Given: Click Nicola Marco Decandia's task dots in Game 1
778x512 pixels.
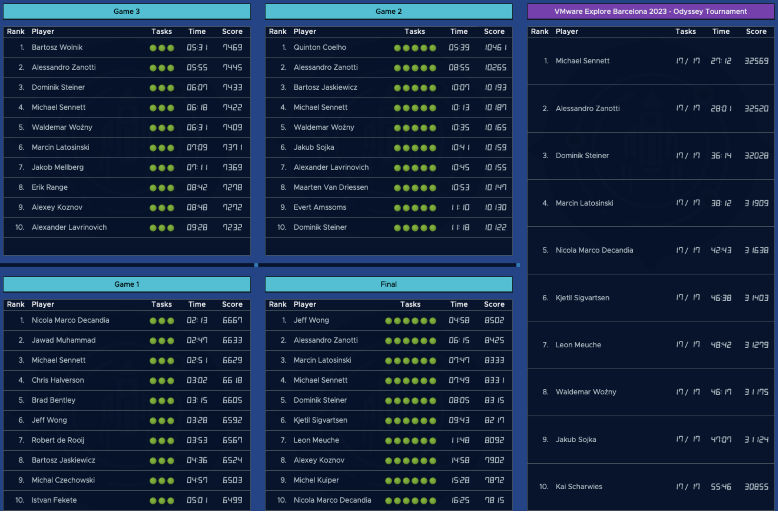Looking at the screenshot, I should [x=162, y=321].
